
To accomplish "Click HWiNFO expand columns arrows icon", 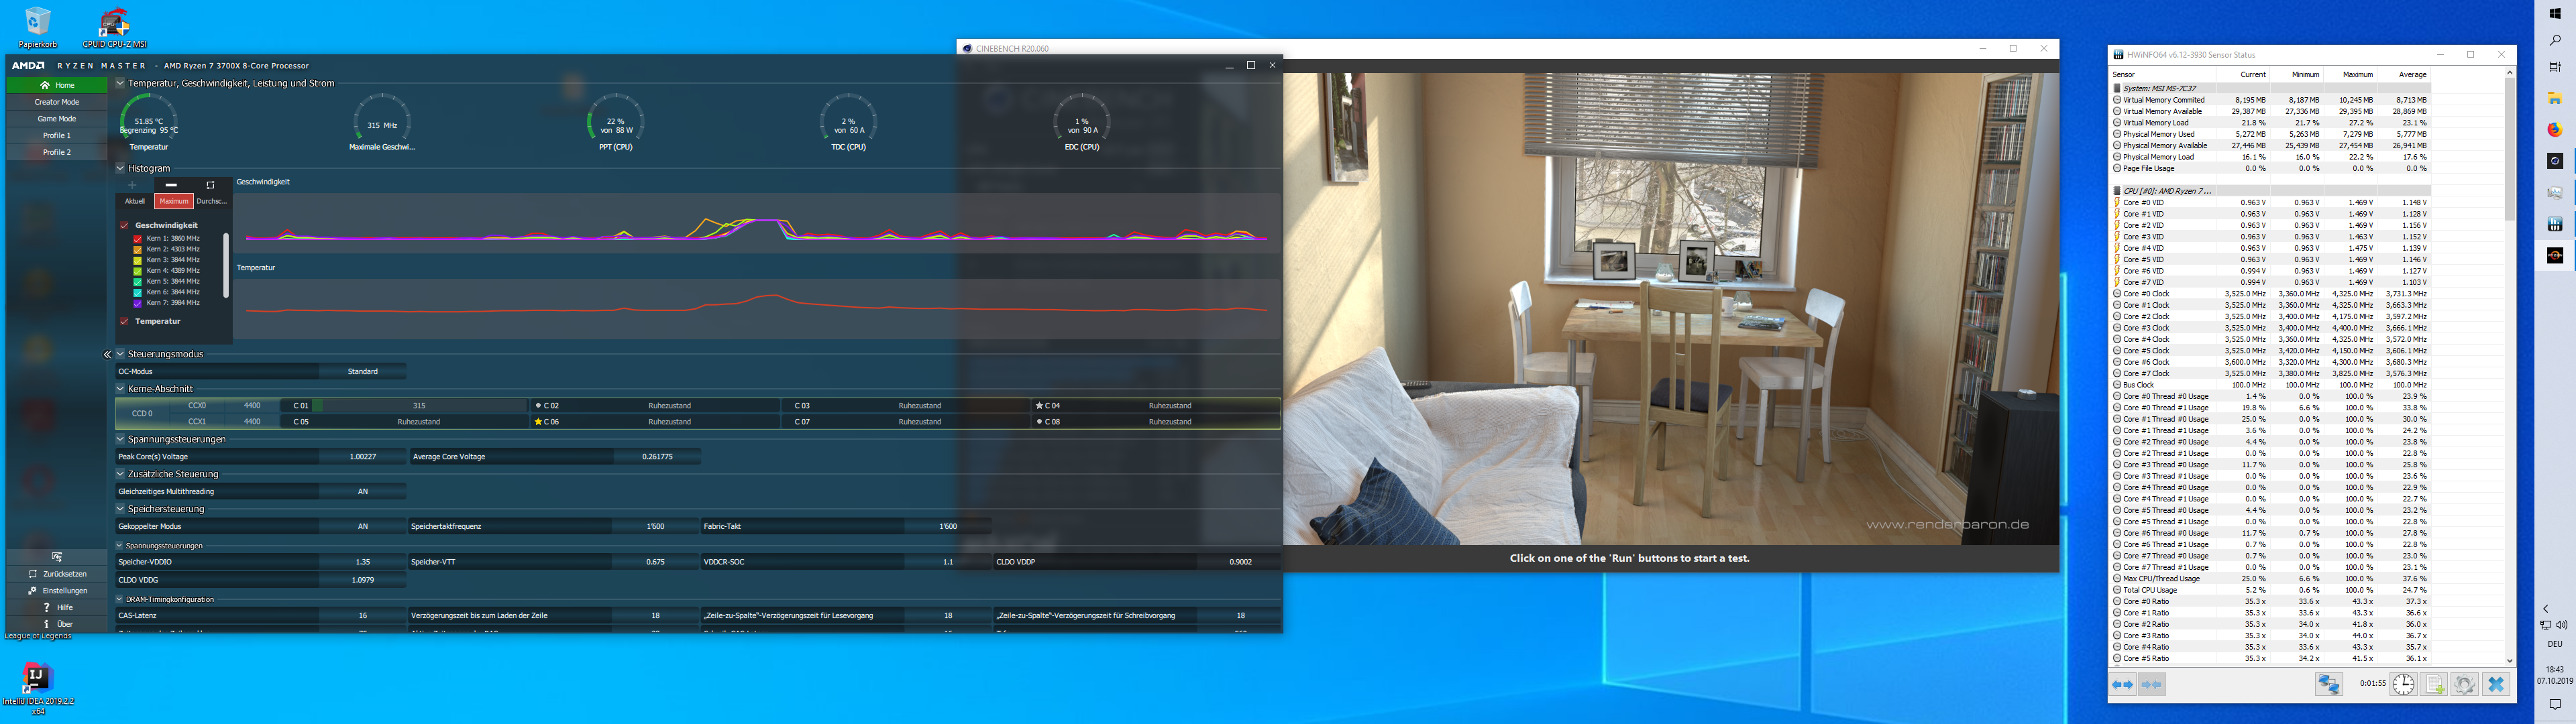I will 2122,684.
